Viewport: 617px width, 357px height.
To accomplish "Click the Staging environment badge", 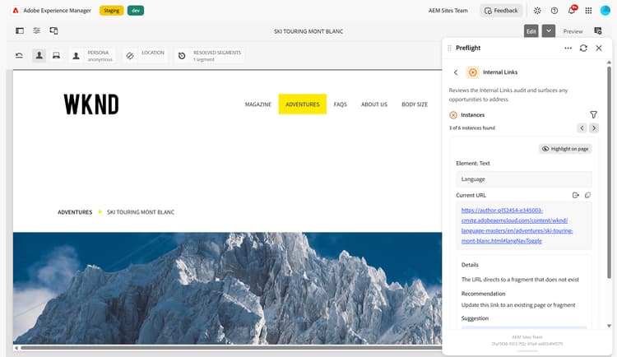I will coord(111,11).
